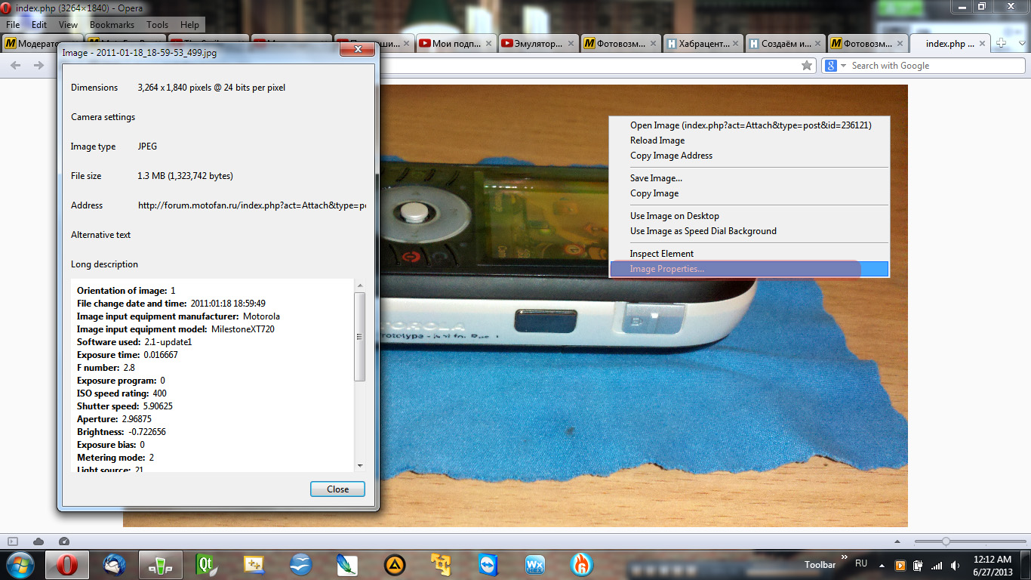1031x580 pixels.
Task: Click the 'Software used: 2.1-update1' line
Action: click(134, 342)
